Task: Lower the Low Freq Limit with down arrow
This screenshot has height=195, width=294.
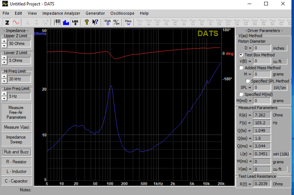Action: tap(4, 98)
